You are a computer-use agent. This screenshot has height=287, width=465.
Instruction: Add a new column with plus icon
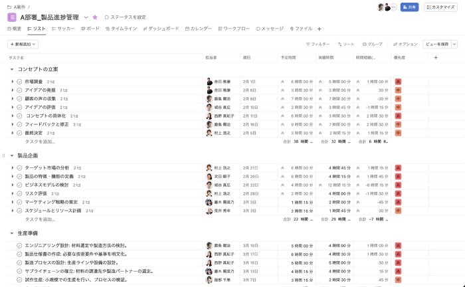(436, 58)
